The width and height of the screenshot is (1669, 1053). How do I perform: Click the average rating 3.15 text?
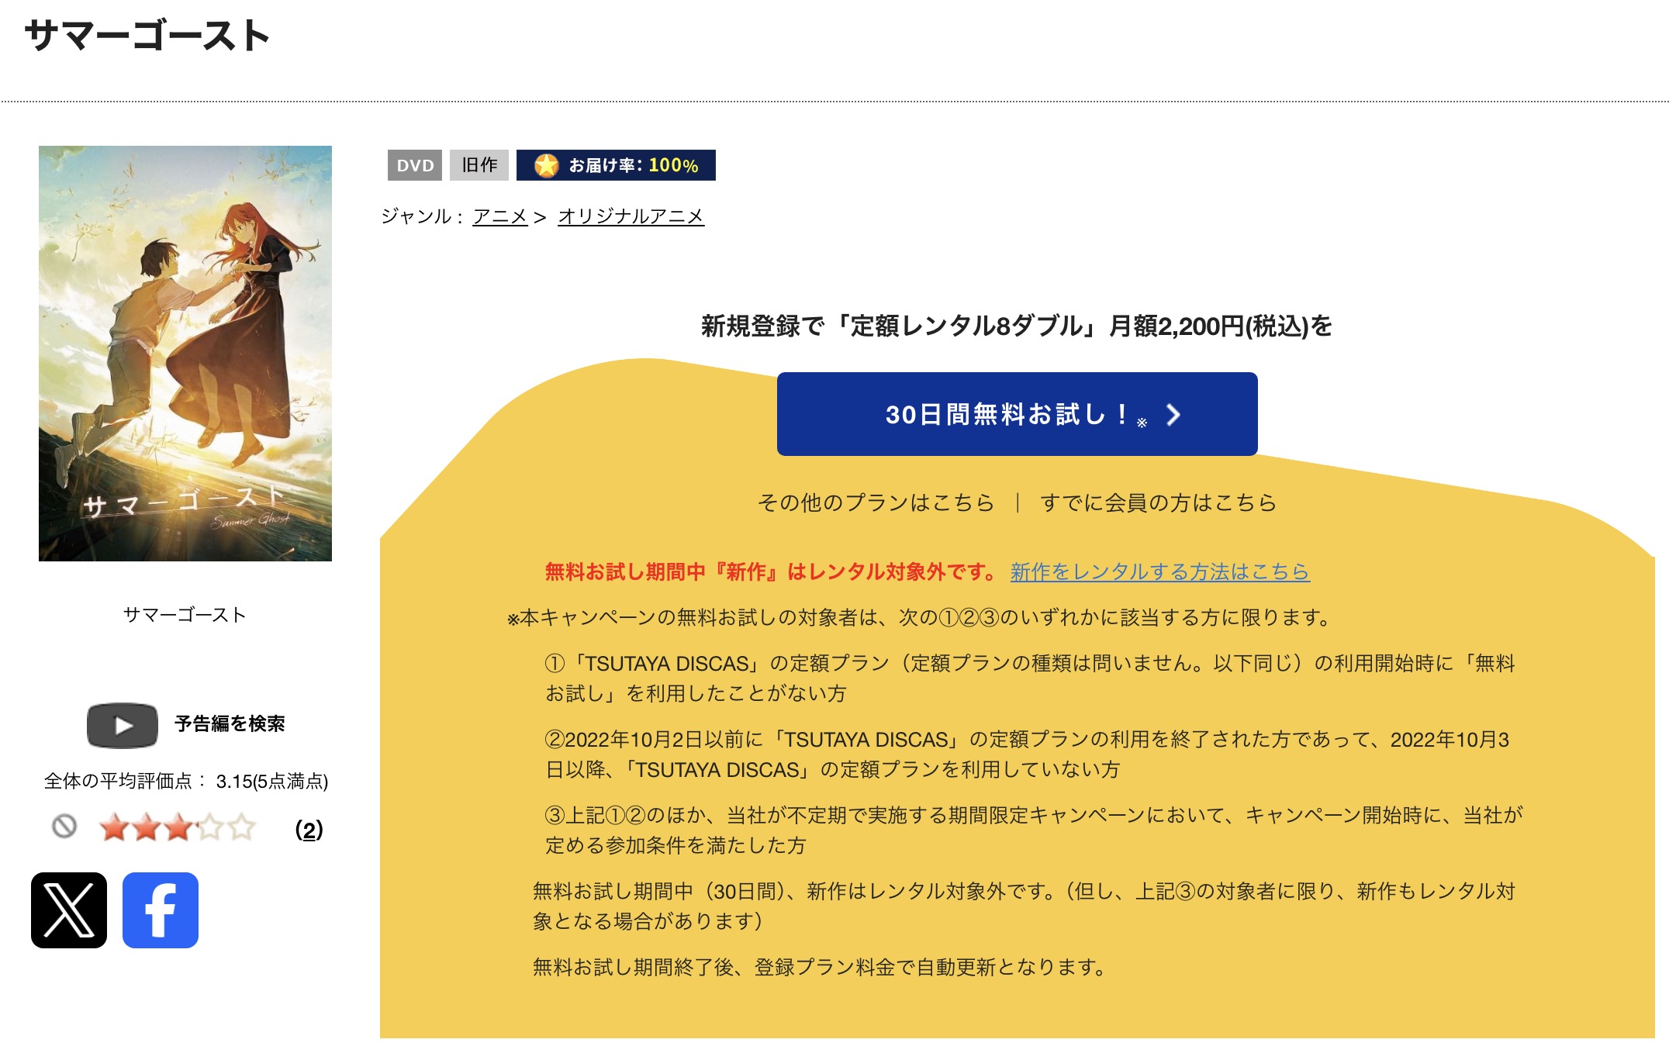[186, 781]
